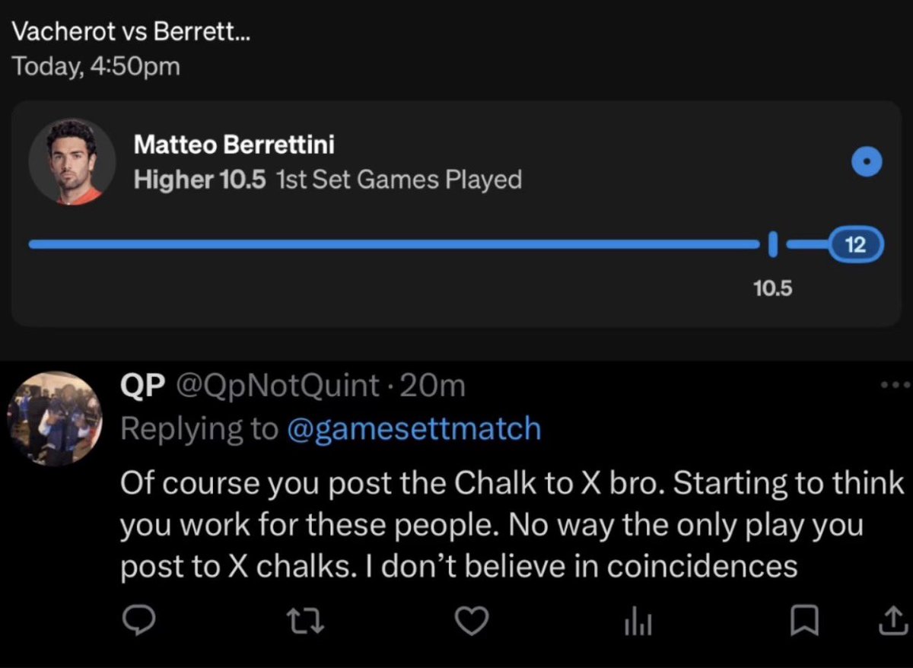Select the QP display name
The width and height of the screenshot is (913, 668).
(x=142, y=386)
